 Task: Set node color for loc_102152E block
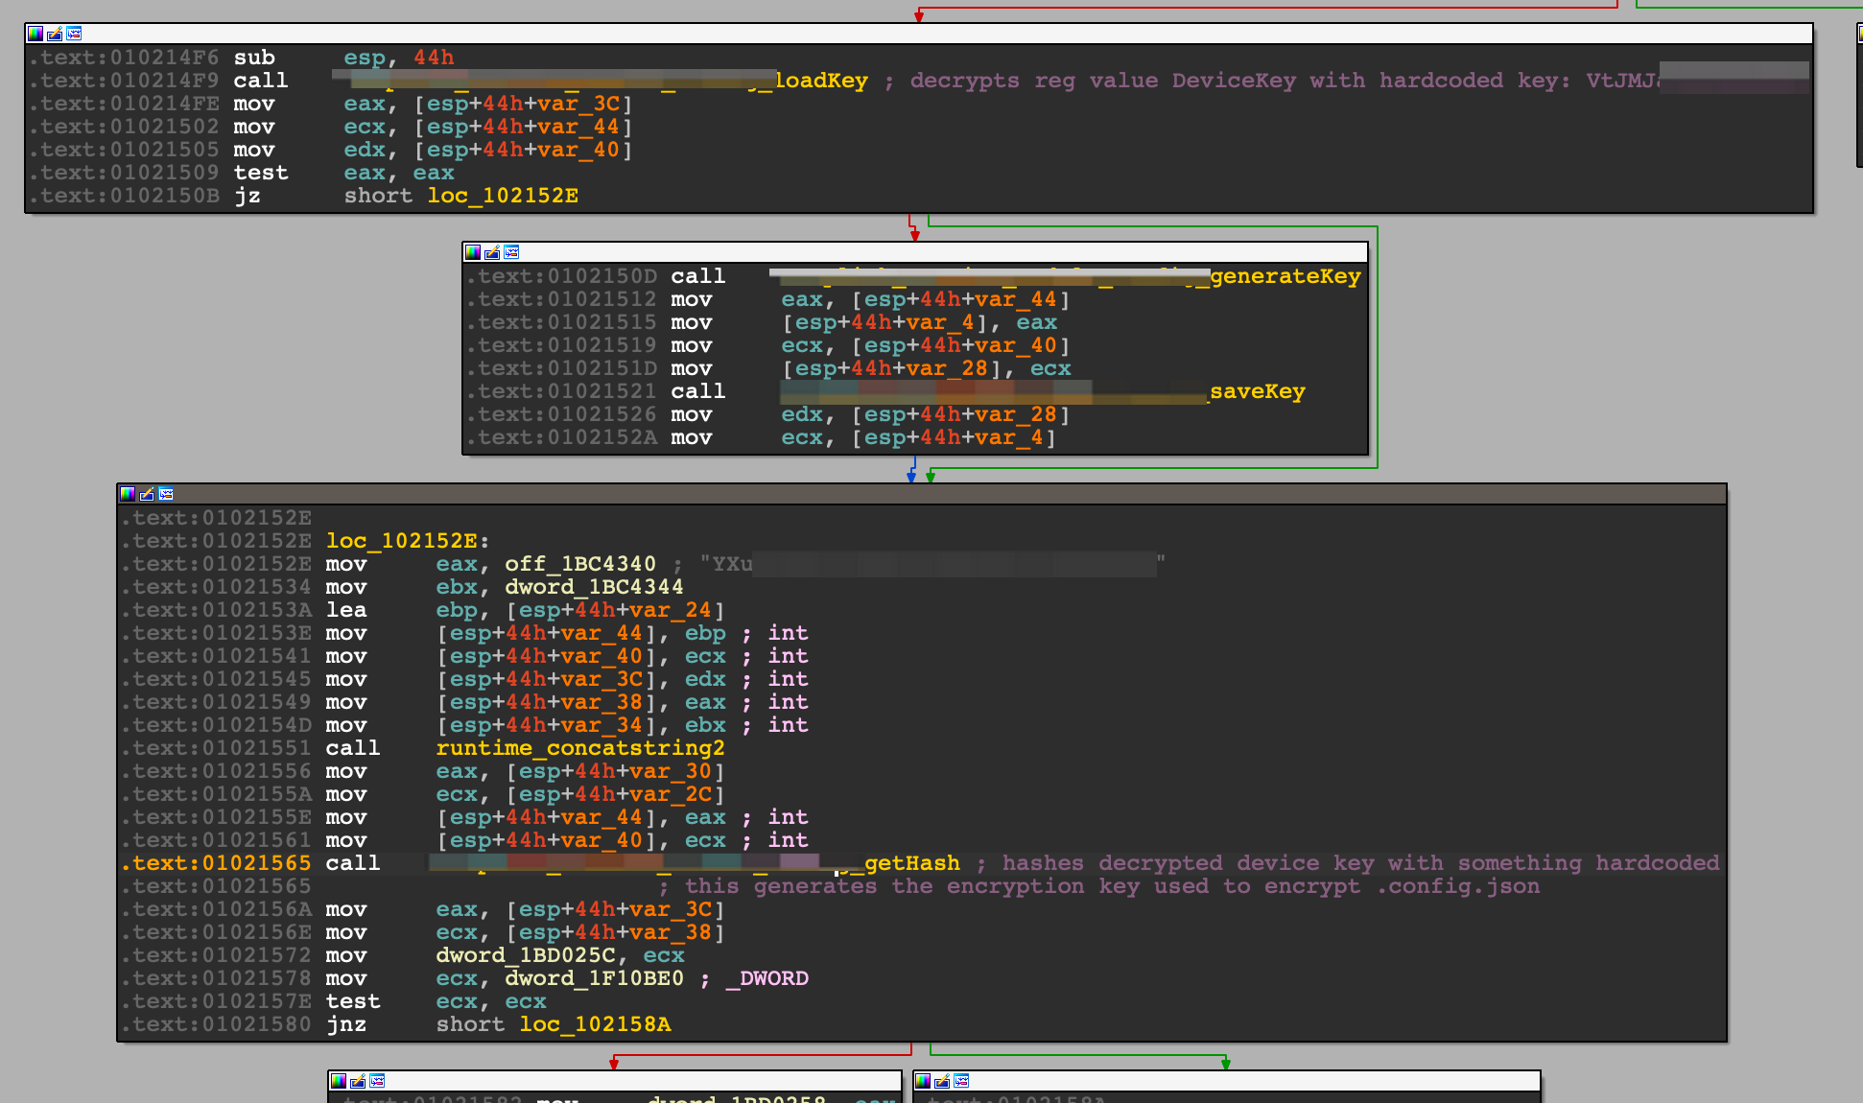pyautogui.click(x=128, y=494)
